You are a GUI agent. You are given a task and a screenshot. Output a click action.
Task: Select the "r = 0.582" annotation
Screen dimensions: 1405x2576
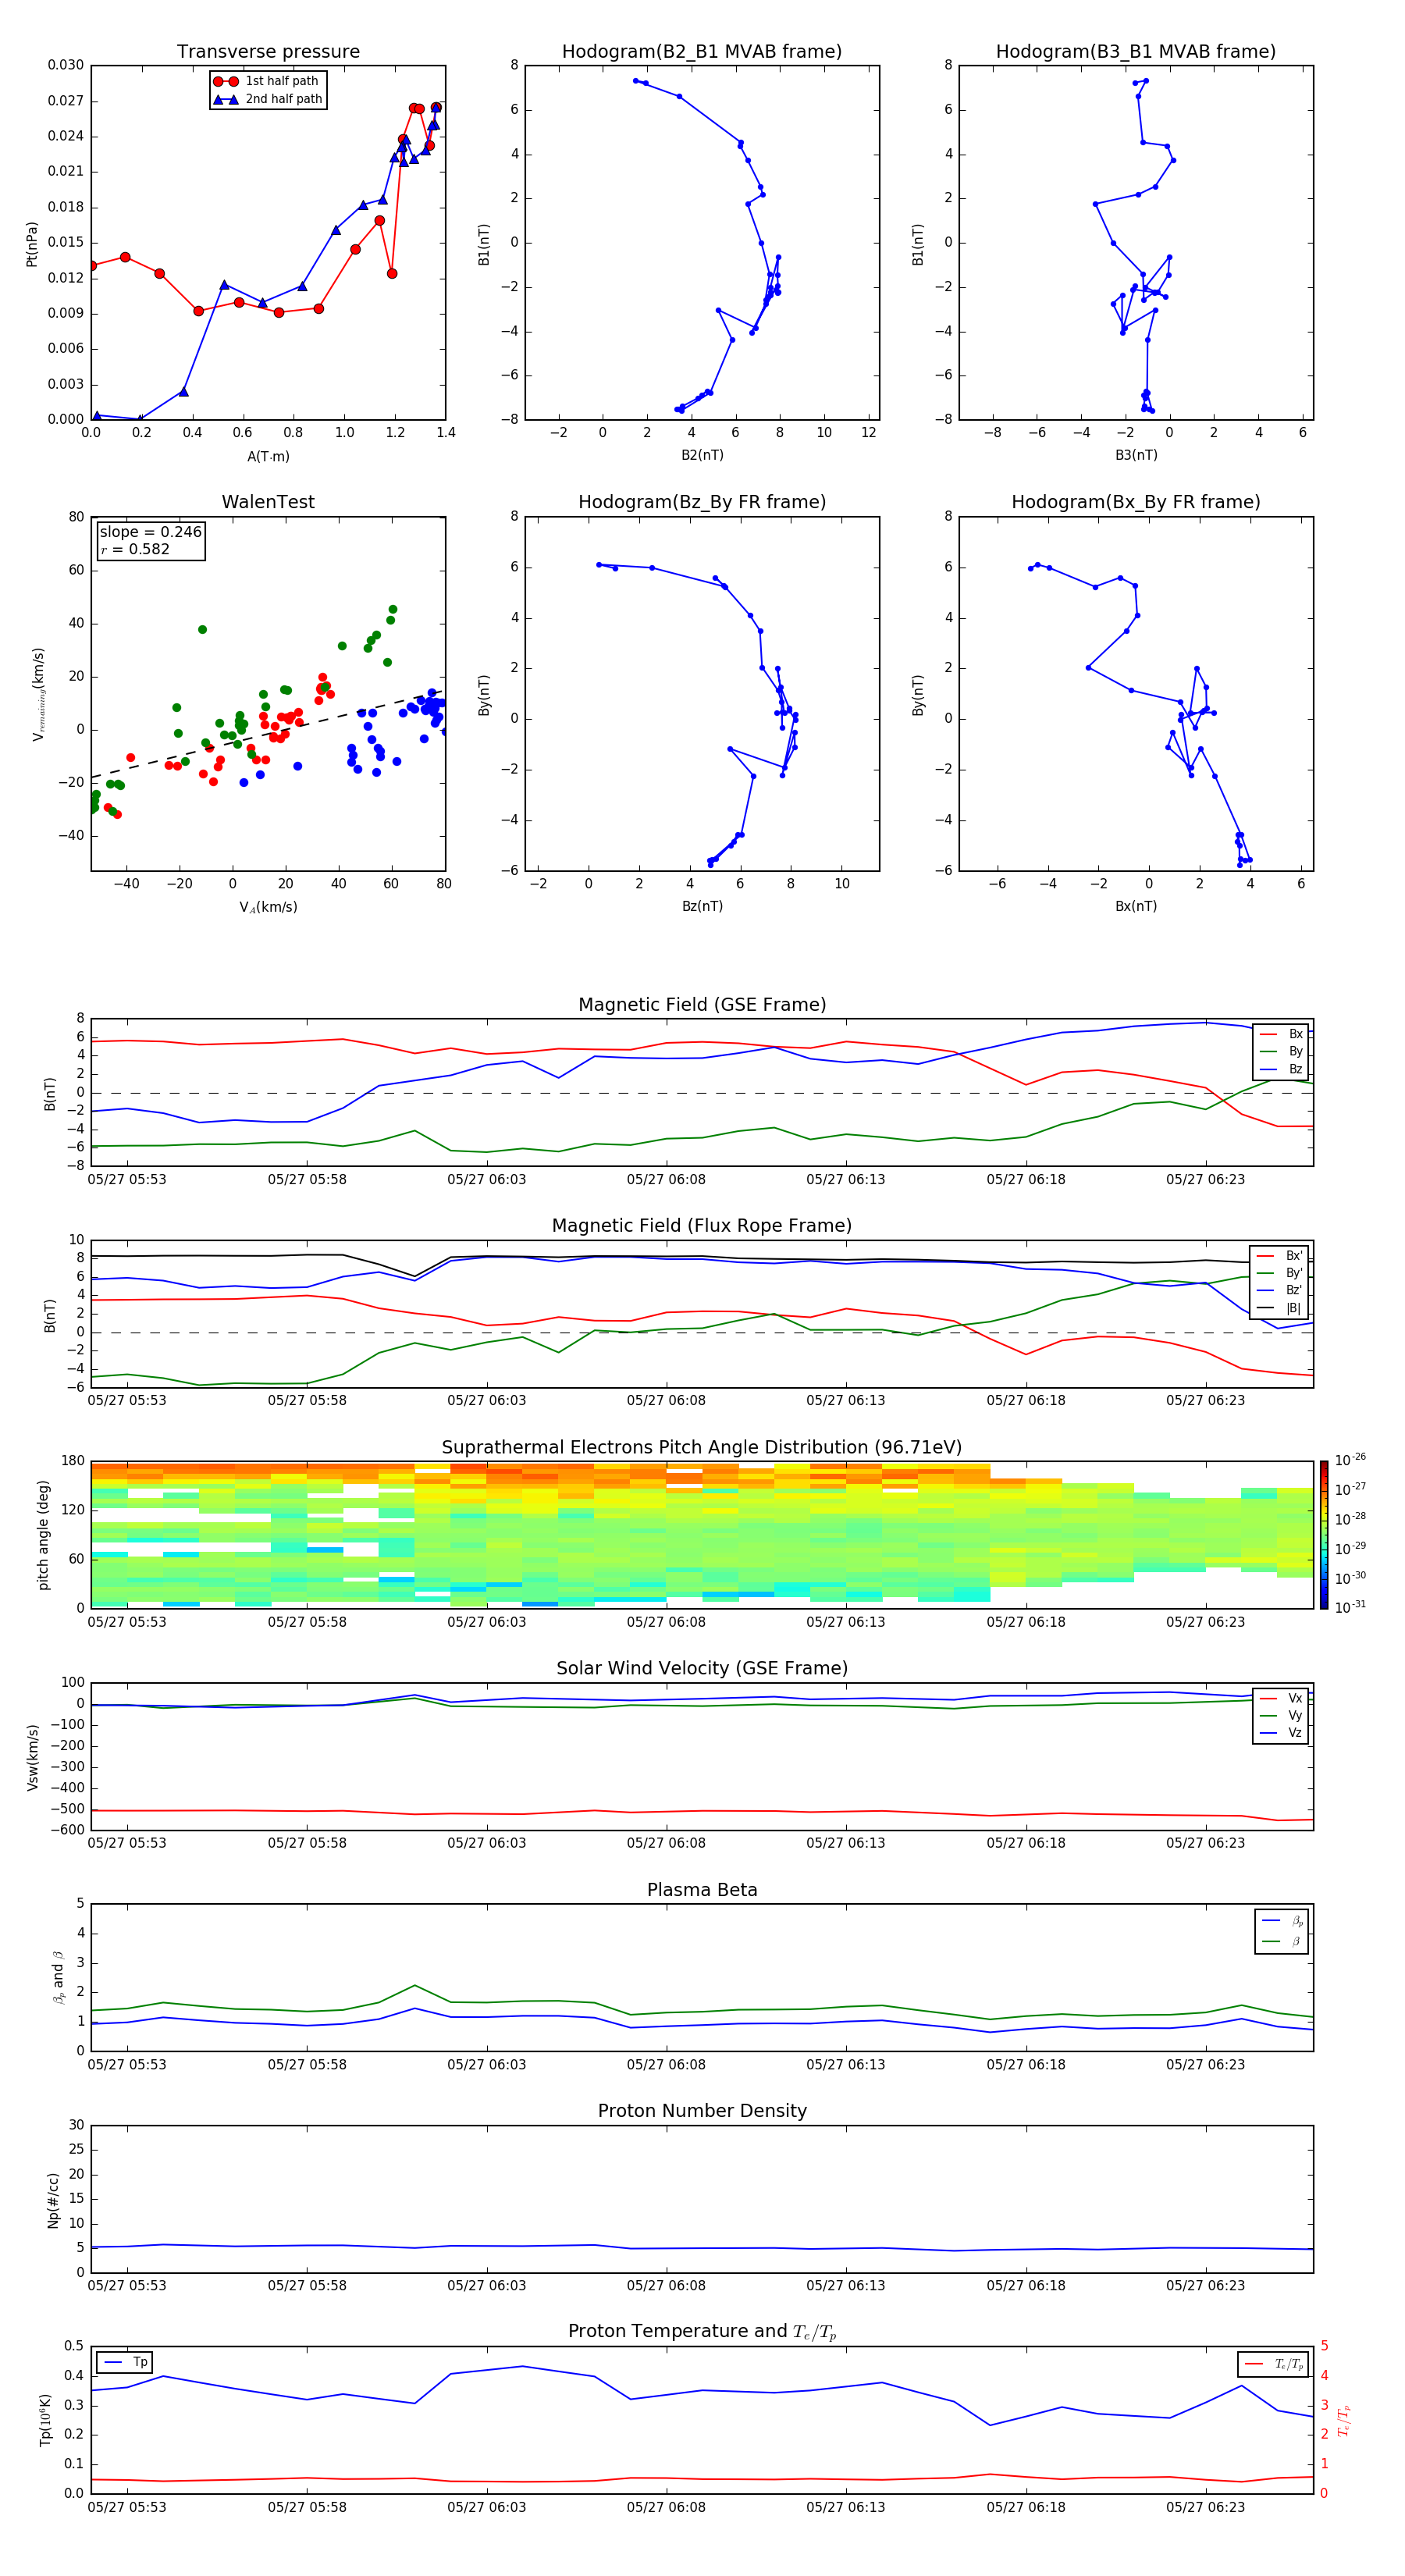[x=135, y=549]
